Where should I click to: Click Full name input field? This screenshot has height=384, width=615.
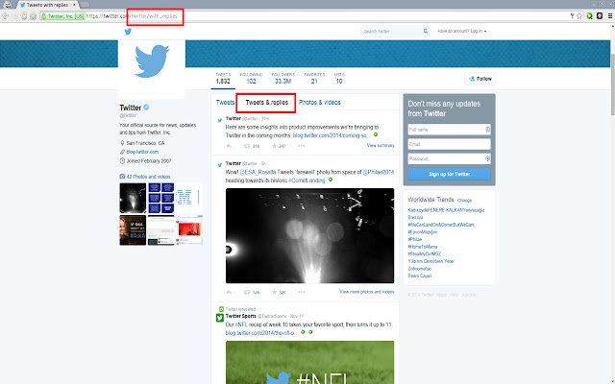click(x=449, y=130)
